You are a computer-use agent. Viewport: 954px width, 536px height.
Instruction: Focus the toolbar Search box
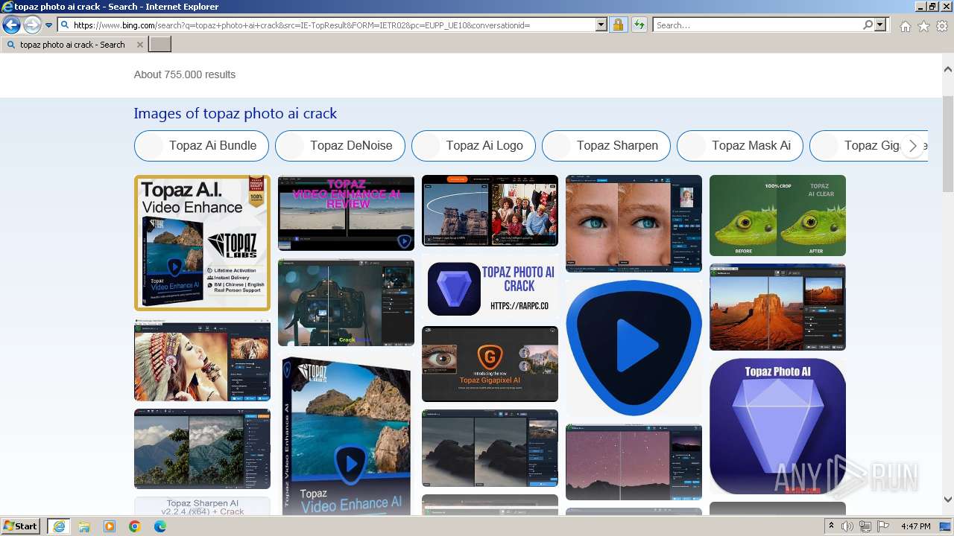(757, 25)
